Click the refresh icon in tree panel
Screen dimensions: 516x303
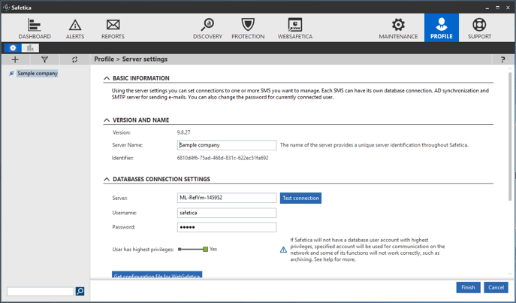coord(74,59)
